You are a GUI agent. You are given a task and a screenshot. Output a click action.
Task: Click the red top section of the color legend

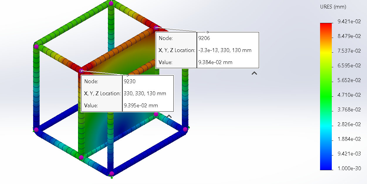326,28
